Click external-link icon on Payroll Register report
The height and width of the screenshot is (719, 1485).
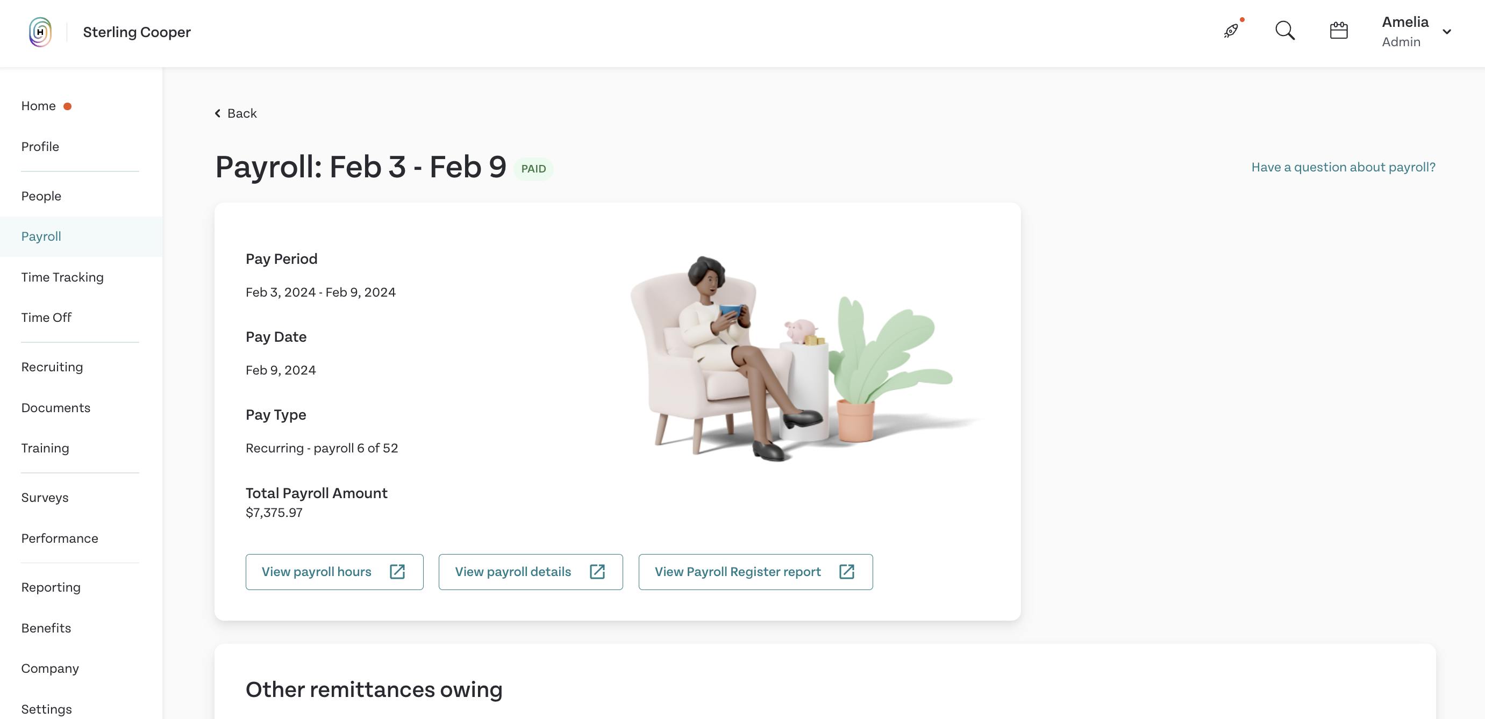(x=846, y=572)
